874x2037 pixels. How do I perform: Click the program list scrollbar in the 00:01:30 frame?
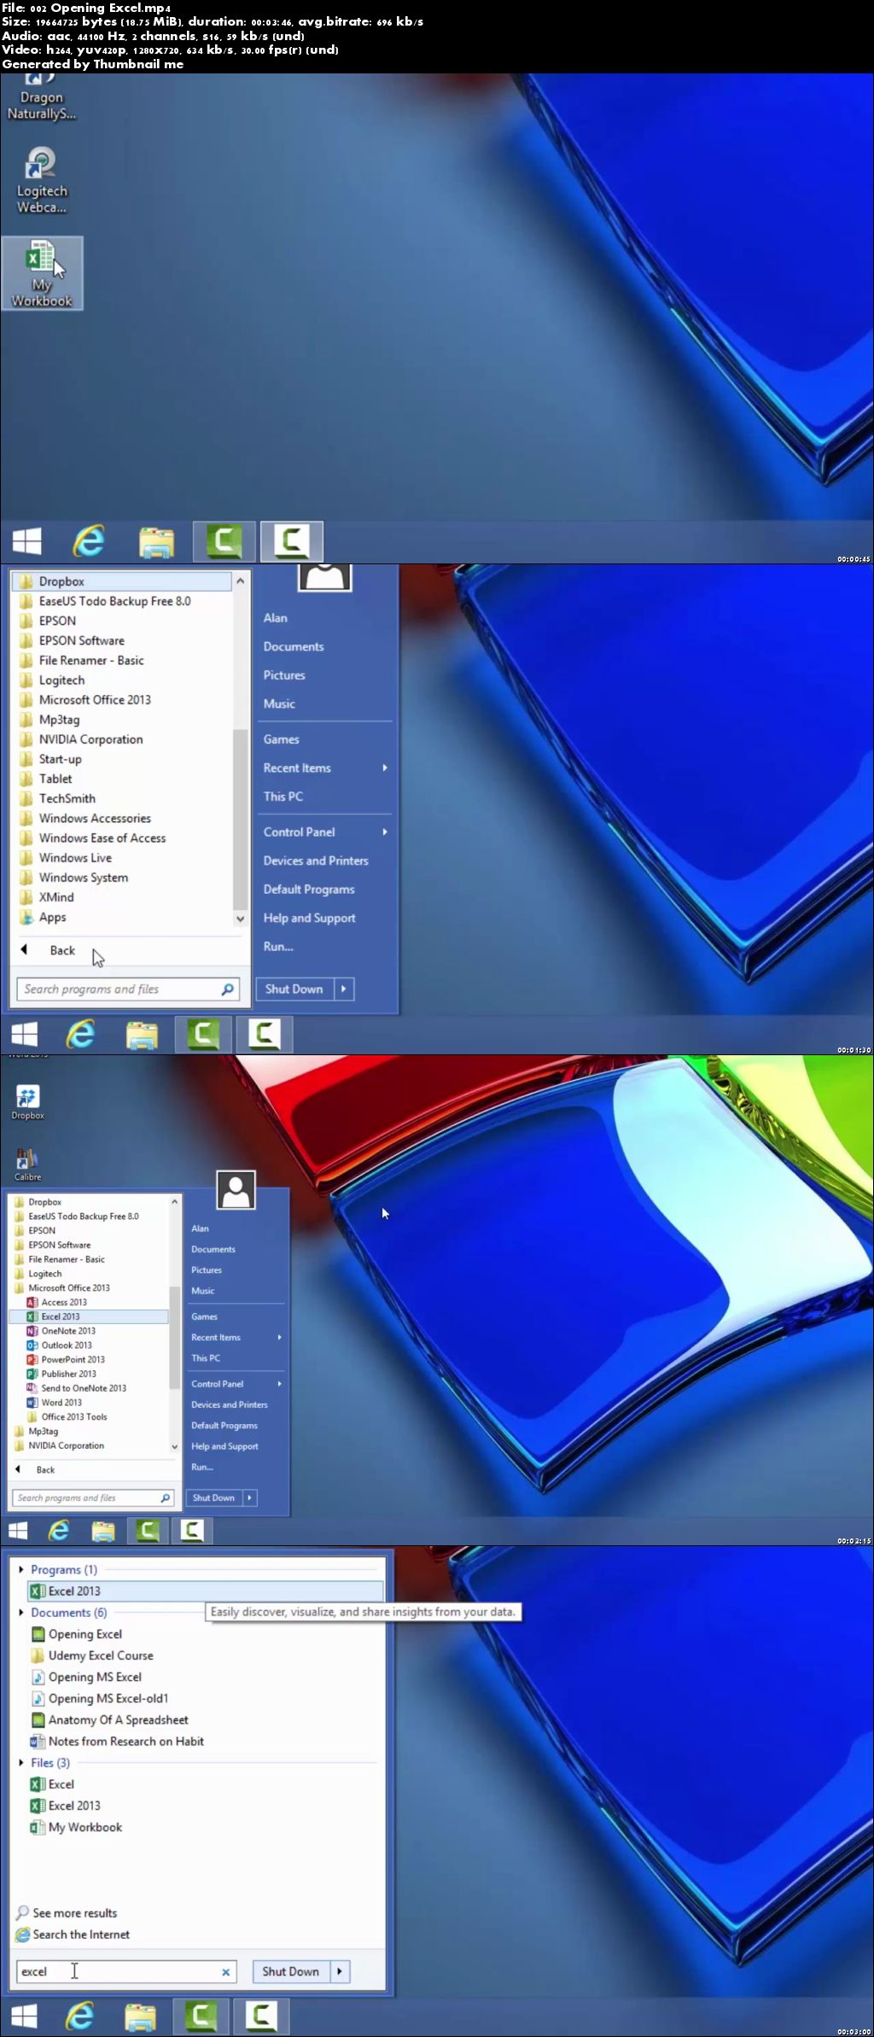(x=240, y=820)
